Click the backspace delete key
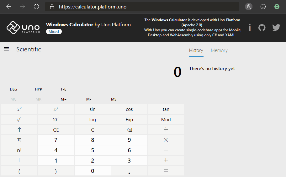This screenshot has width=286, height=177. pos(129,130)
